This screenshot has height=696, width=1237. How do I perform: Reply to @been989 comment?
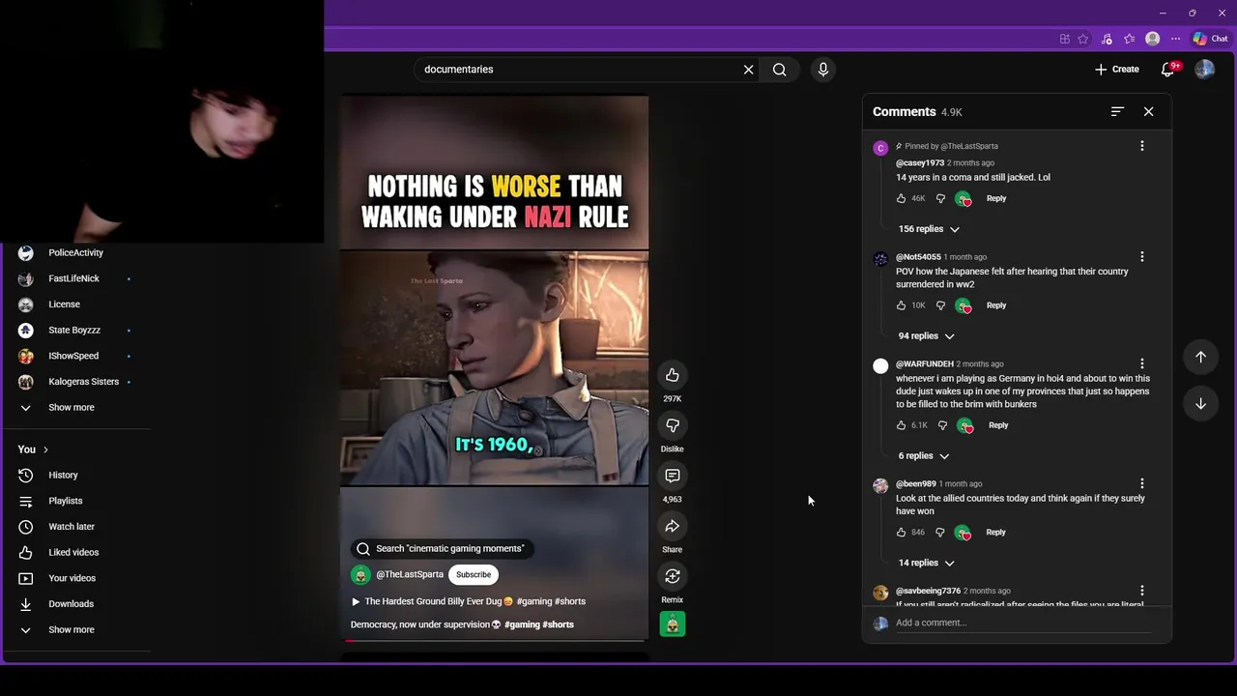pyautogui.click(x=995, y=533)
